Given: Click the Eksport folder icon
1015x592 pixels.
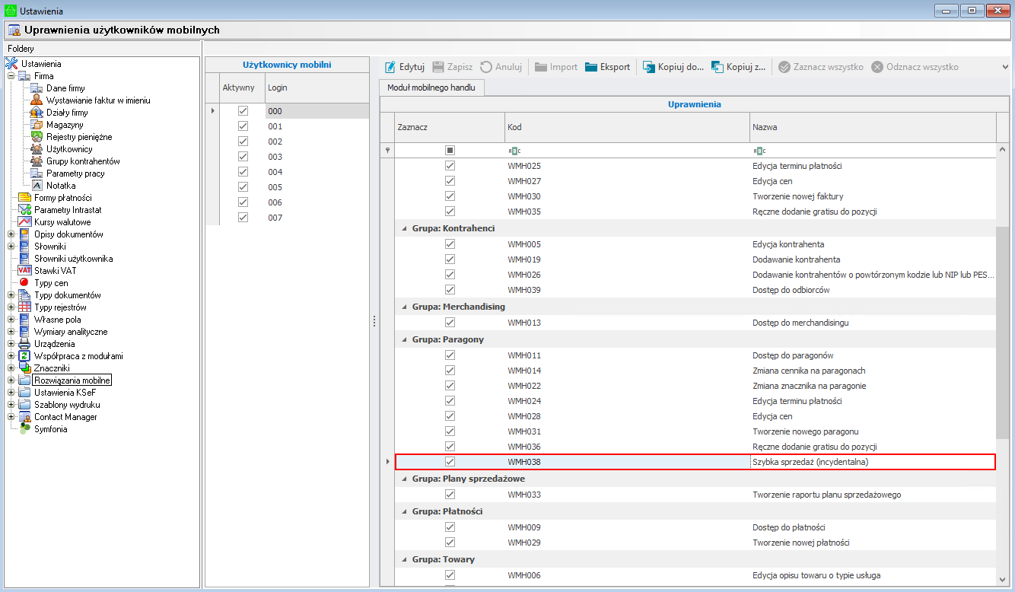Looking at the screenshot, I should tap(591, 67).
